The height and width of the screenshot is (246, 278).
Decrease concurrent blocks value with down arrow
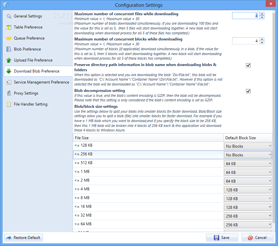click(x=262, y=42)
